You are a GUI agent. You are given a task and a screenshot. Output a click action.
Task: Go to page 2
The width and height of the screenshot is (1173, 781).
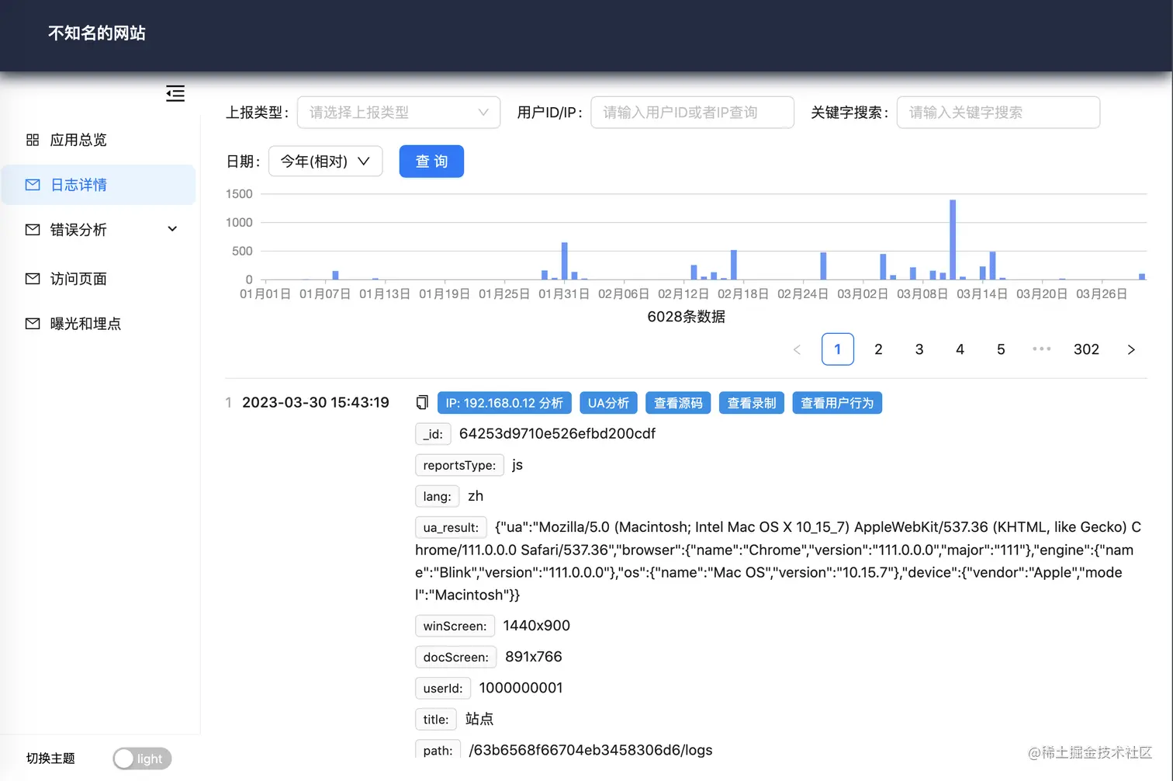click(878, 349)
